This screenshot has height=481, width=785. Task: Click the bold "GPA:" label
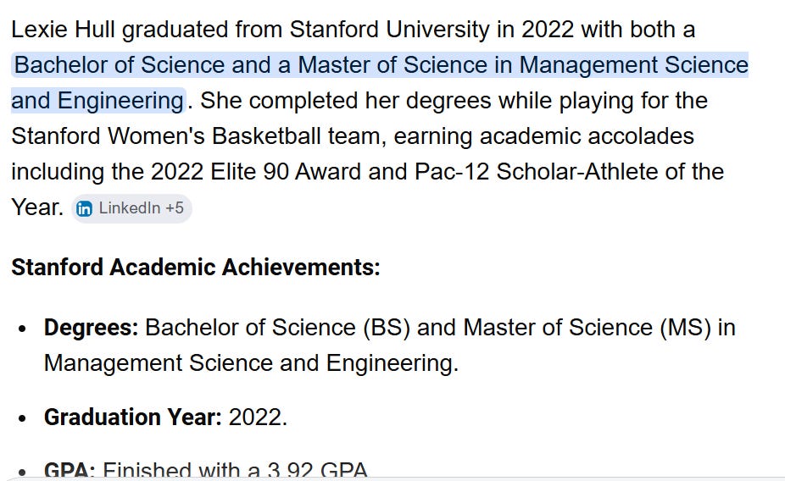click(x=70, y=470)
